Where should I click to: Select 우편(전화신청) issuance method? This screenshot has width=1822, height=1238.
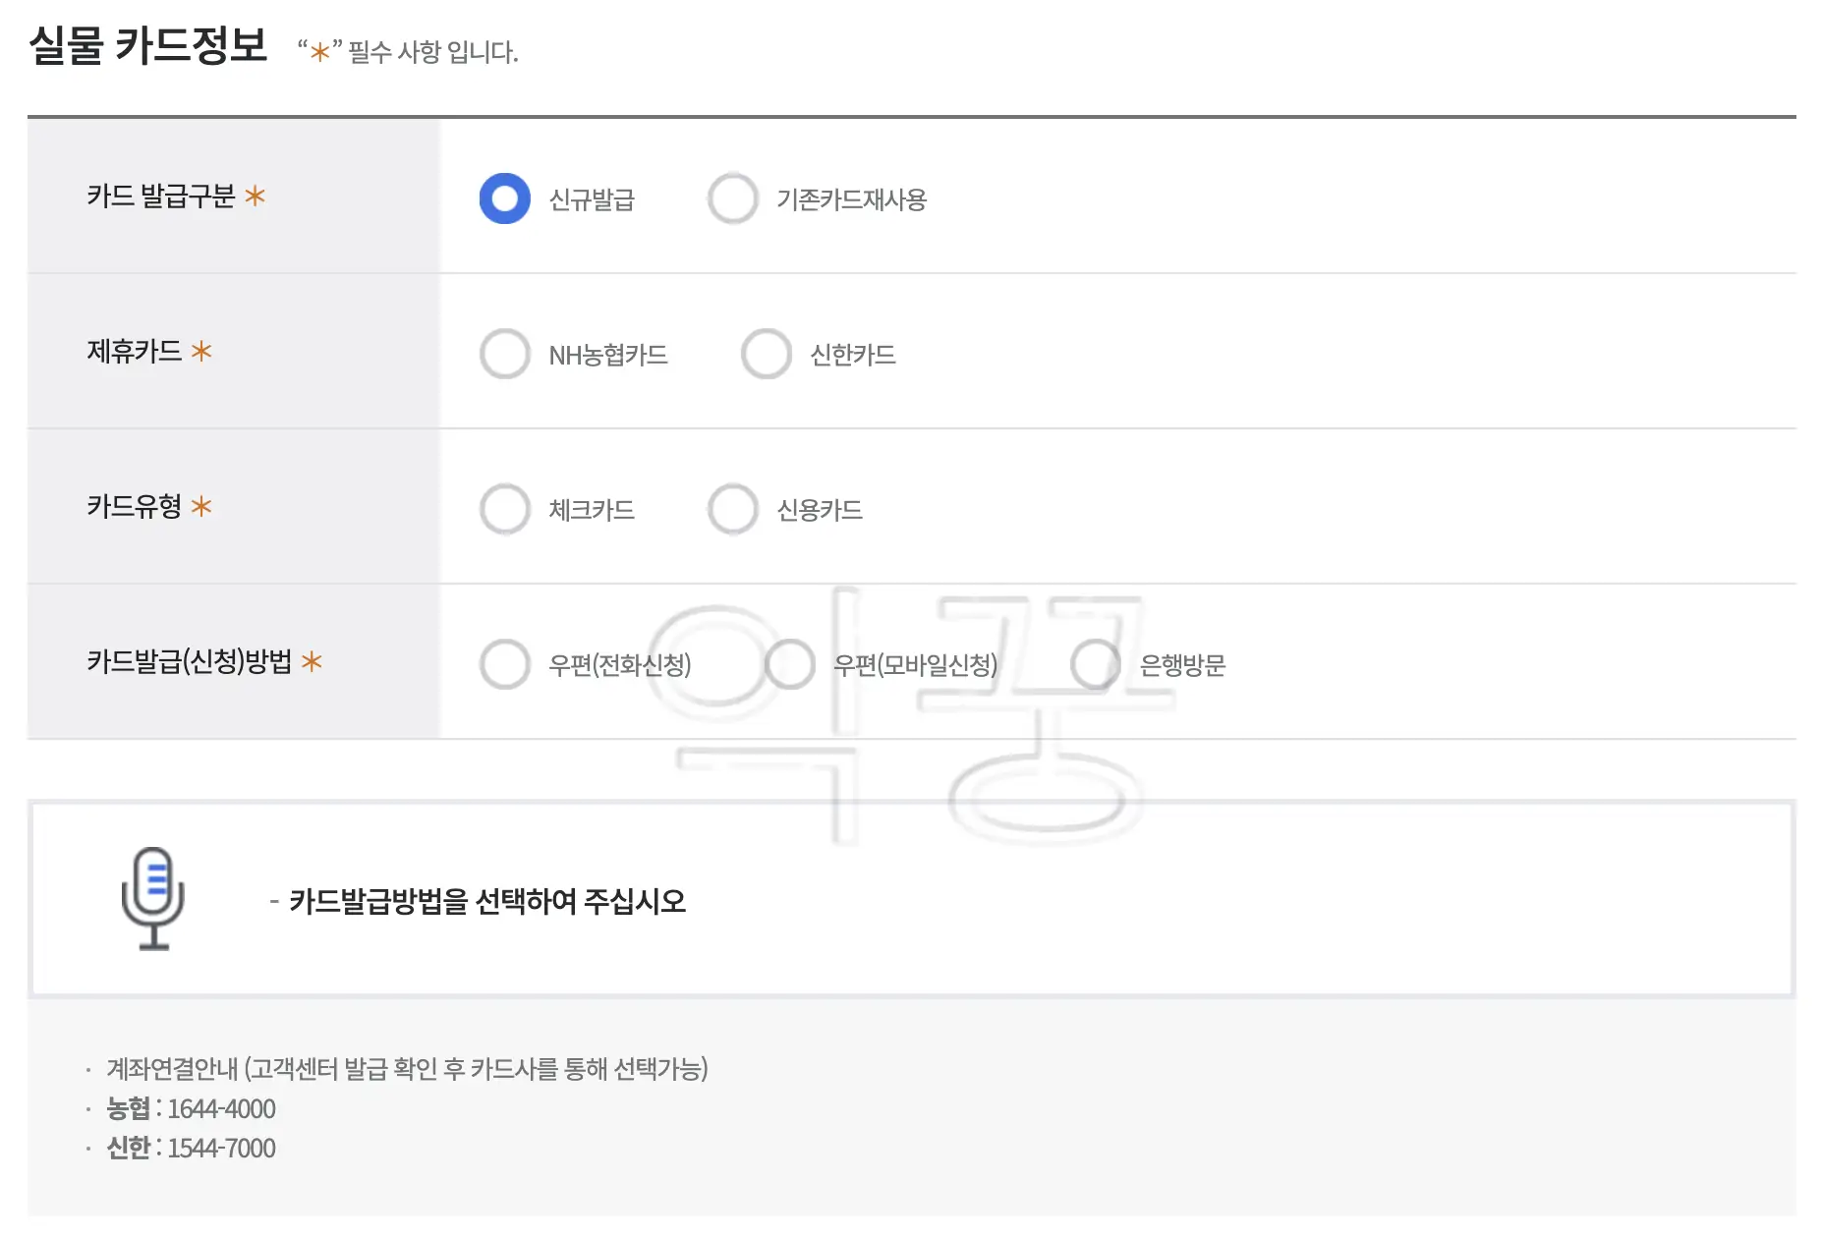504,664
